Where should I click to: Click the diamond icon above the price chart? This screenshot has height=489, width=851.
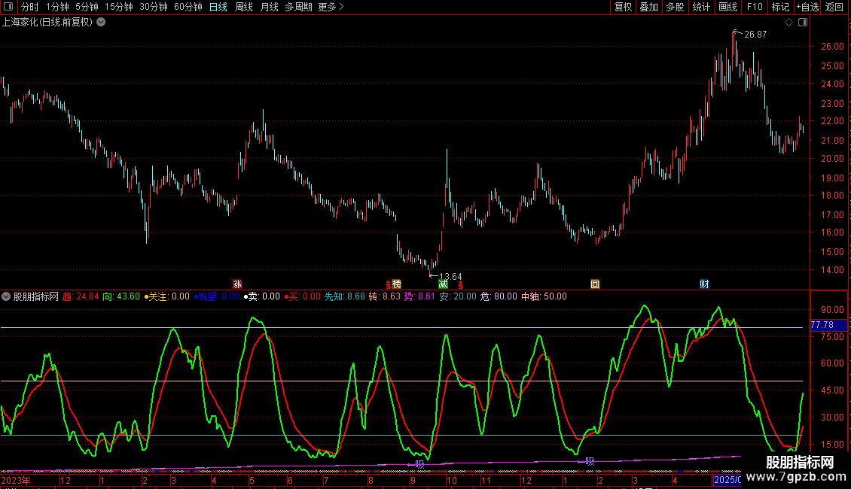pos(789,23)
